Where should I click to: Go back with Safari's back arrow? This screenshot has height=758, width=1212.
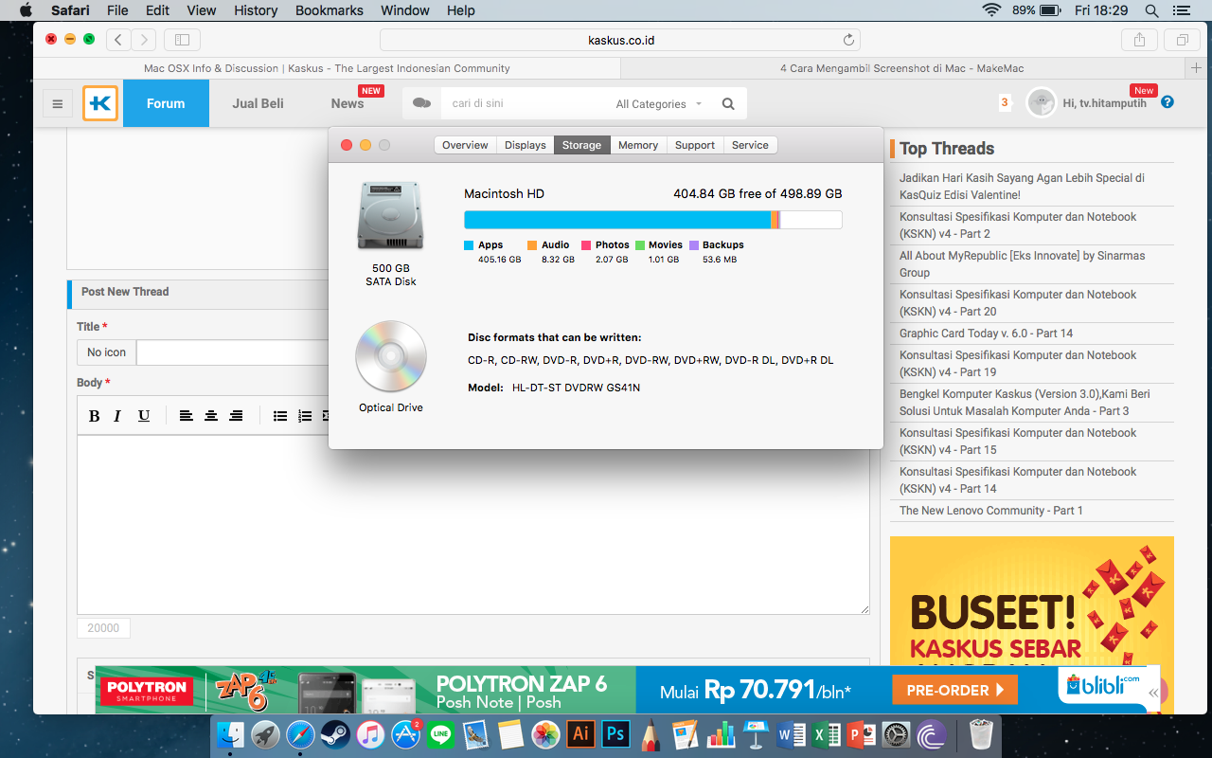(x=118, y=40)
